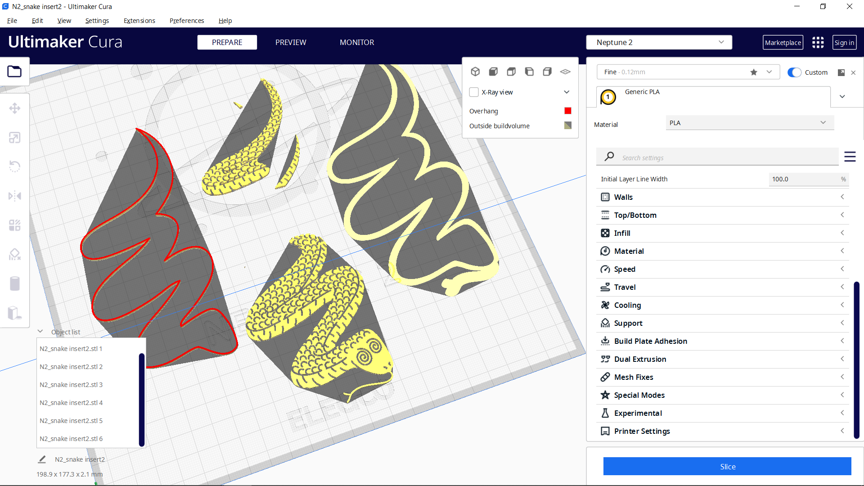Switch to the PREVIEW tab
Image resolution: width=864 pixels, height=486 pixels.
[x=291, y=42]
